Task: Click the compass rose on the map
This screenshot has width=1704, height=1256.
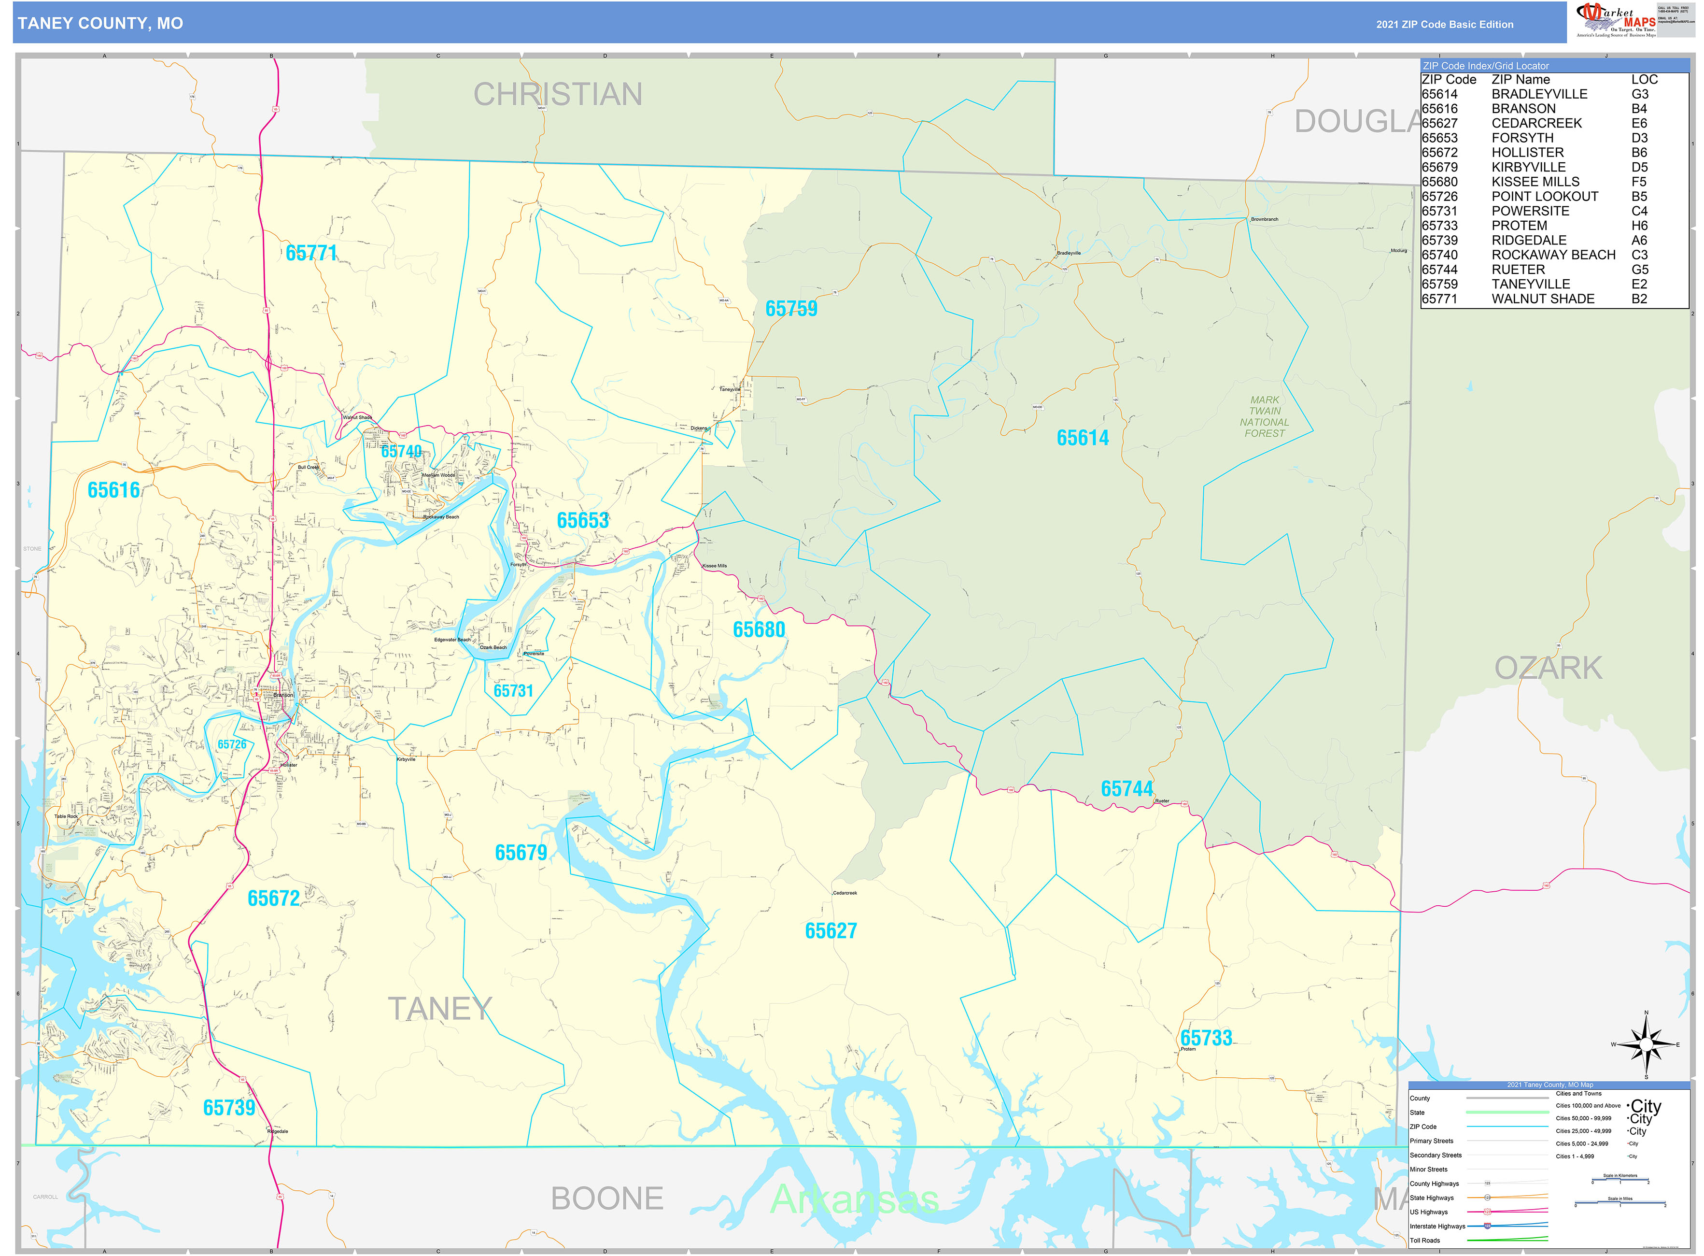Action: point(1646,1044)
